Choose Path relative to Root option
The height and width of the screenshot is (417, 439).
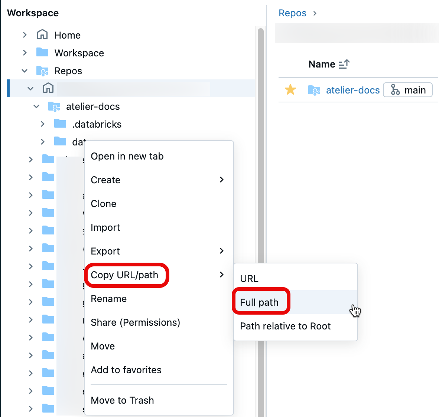pyautogui.click(x=285, y=326)
